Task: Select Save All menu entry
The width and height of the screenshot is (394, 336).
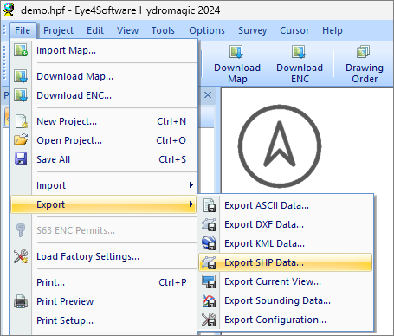Action: [x=103, y=159]
